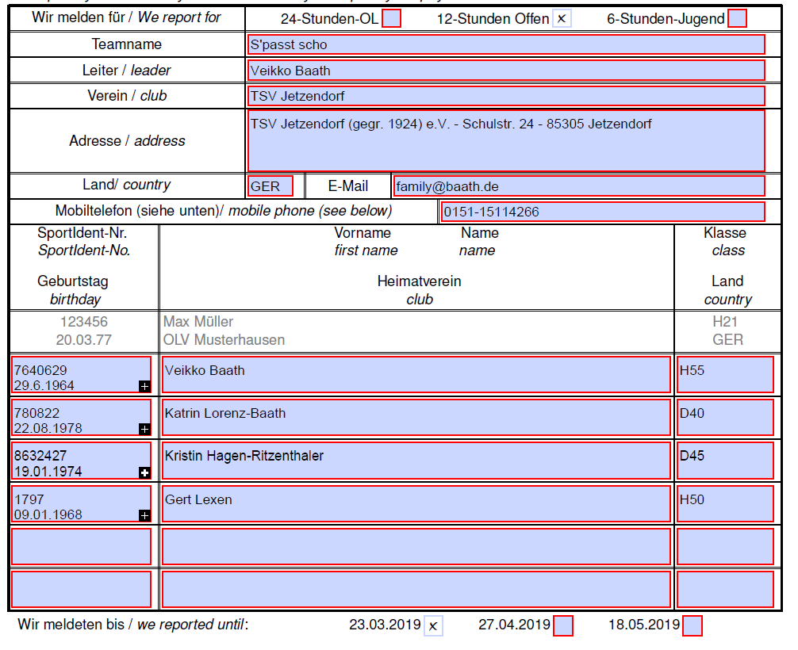The height and width of the screenshot is (650, 798).
Task: Click into the multi-line Adresse text field
Action: pyautogui.click(x=505, y=141)
